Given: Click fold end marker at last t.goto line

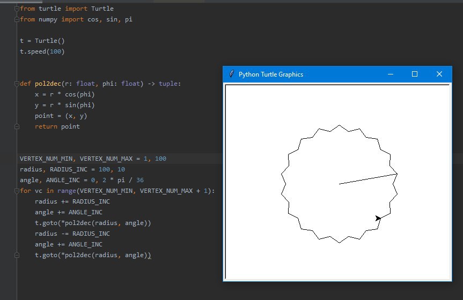Looking at the screenshot, I should 17,255.
